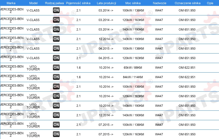This screenshot has height=139, width=219.
Task: Click ON fuel icon for VITO TOURER 65kW row
Action: click(56, 68)
